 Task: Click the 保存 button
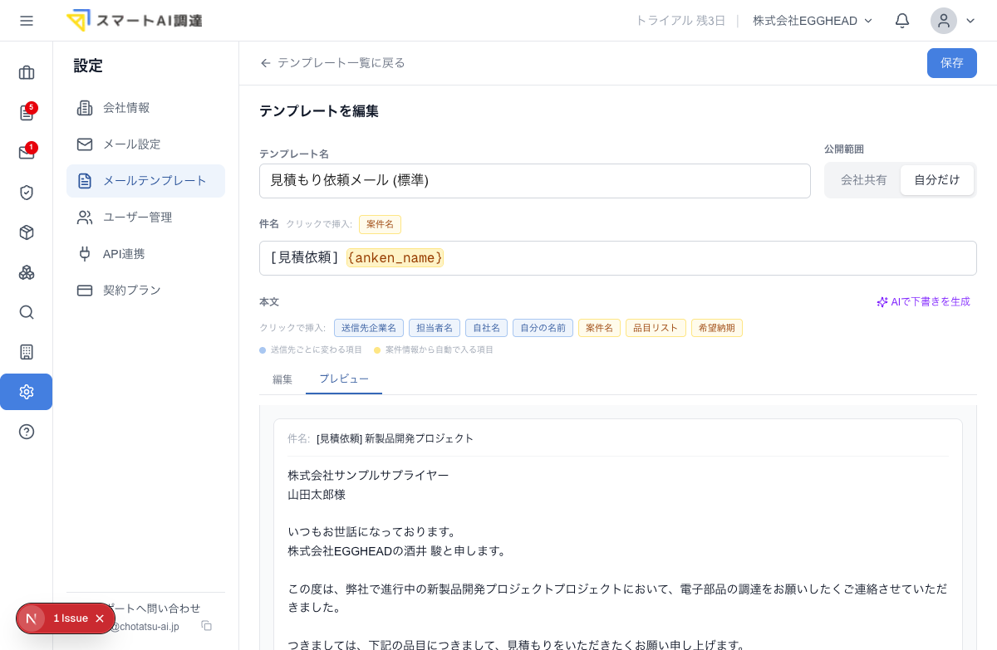952,63
